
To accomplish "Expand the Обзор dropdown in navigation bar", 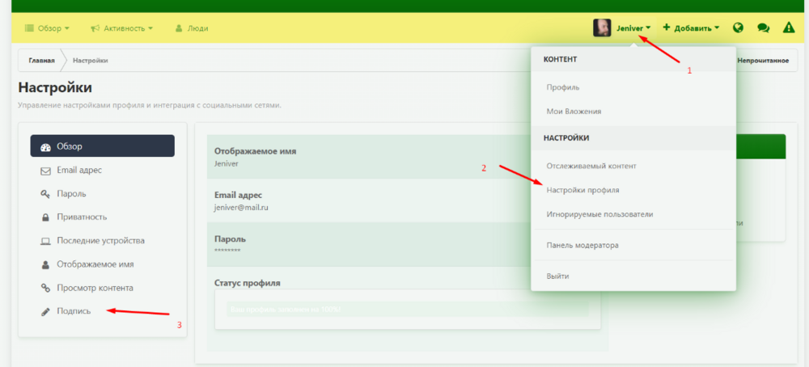I will point(47,28).
